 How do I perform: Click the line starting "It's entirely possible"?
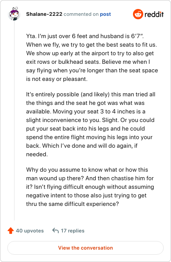91,95
